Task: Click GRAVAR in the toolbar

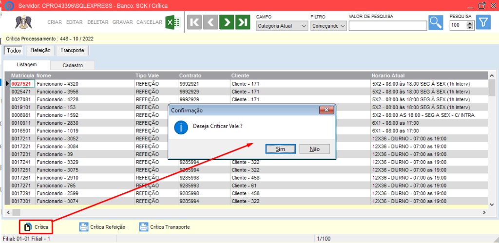Action: tap(122, 22)
